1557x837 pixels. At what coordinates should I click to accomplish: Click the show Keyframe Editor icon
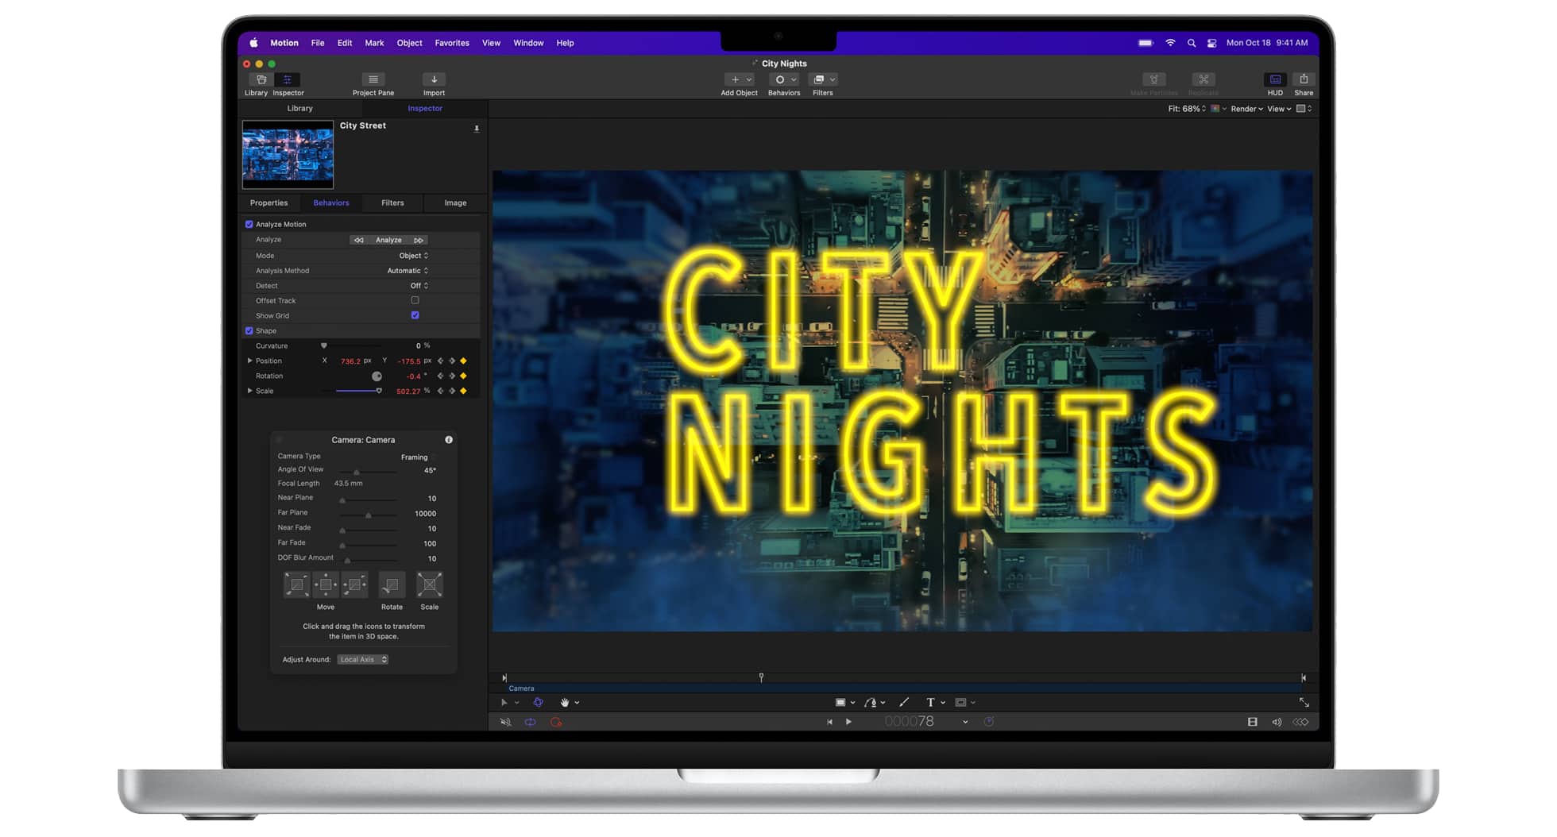click(x=1301, y=722)
